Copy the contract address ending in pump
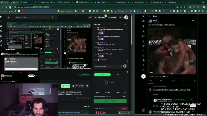207x116 pixels. tap(78, 86)
